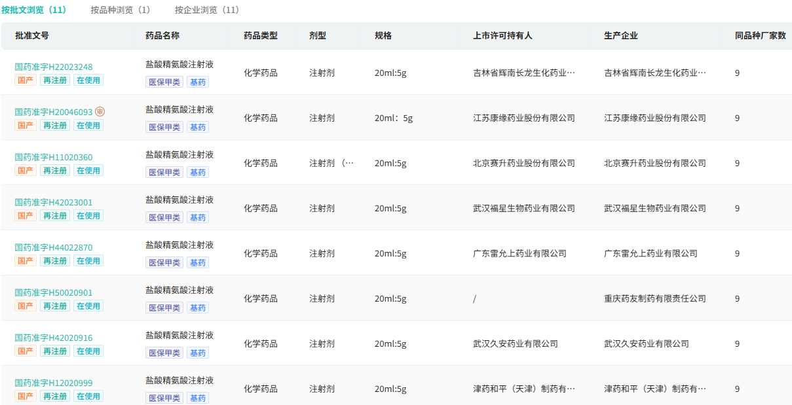The width and height of the screenshot is (792, 405).
Task: Click the 在使用 tag under 国药准字H42023001
Action: coord(88,215)
